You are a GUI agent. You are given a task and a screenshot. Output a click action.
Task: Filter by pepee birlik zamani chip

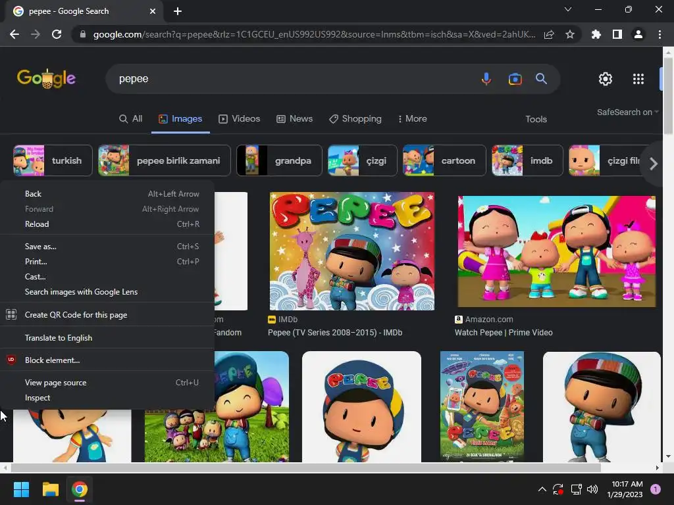tap(164, 160)
